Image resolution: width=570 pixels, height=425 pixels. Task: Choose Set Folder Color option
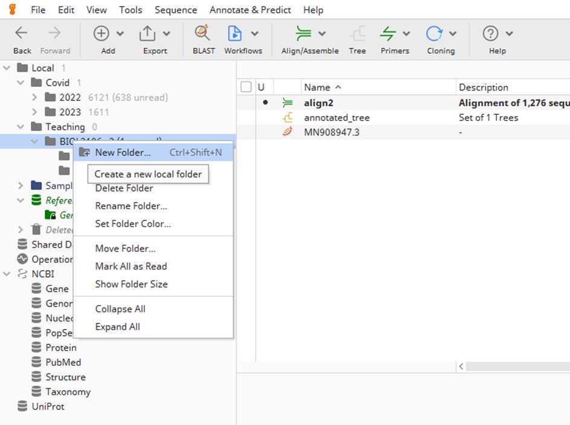(x=153, y=224)
